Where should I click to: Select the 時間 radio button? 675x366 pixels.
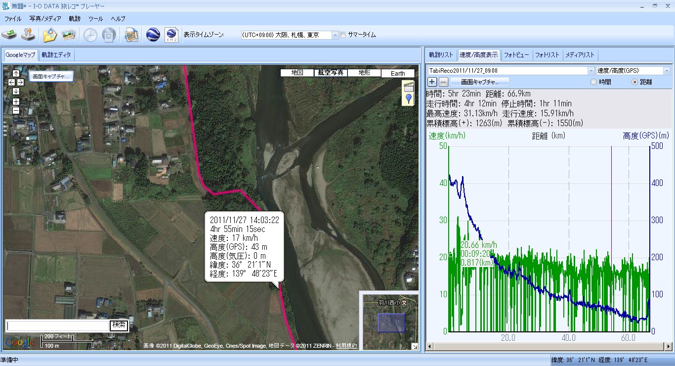(x=594, y=82)
